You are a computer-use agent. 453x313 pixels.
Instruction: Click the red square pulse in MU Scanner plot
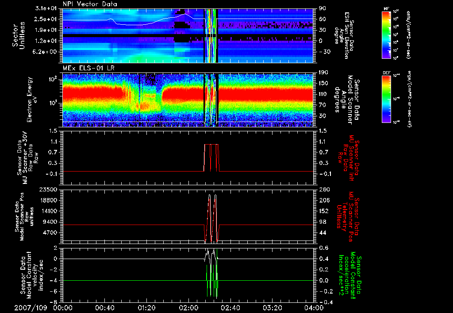(x=211, y=158)
